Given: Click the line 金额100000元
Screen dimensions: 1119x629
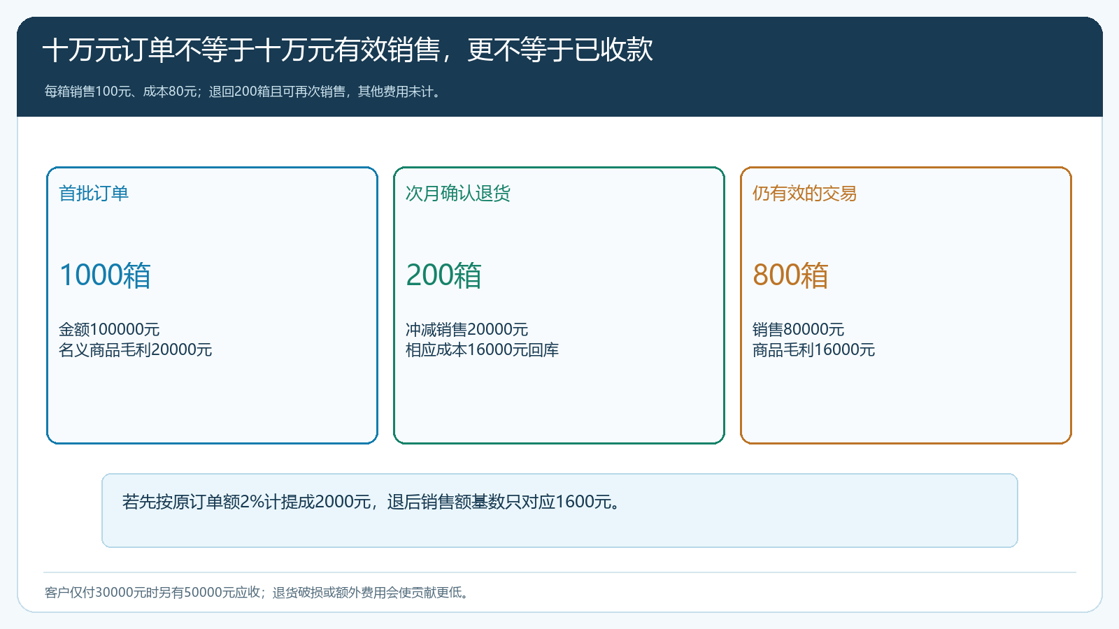Looking at the screenshot, I should (x=109, y=329).
